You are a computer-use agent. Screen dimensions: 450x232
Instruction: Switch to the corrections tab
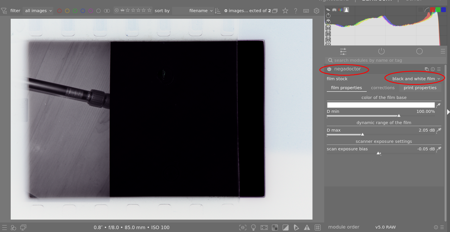(x=383, y=88)
